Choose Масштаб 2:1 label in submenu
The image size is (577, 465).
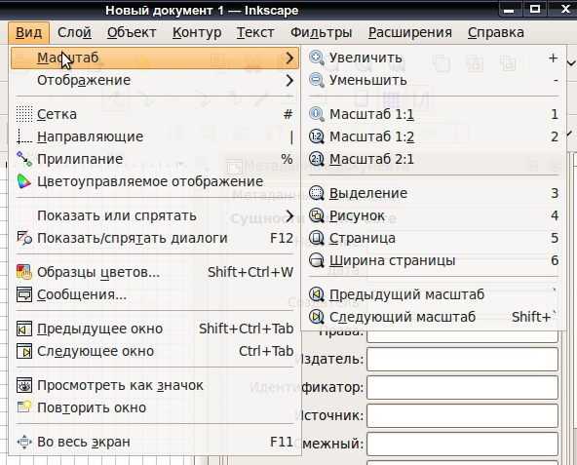pyautogui.click(x=371, y=160)
